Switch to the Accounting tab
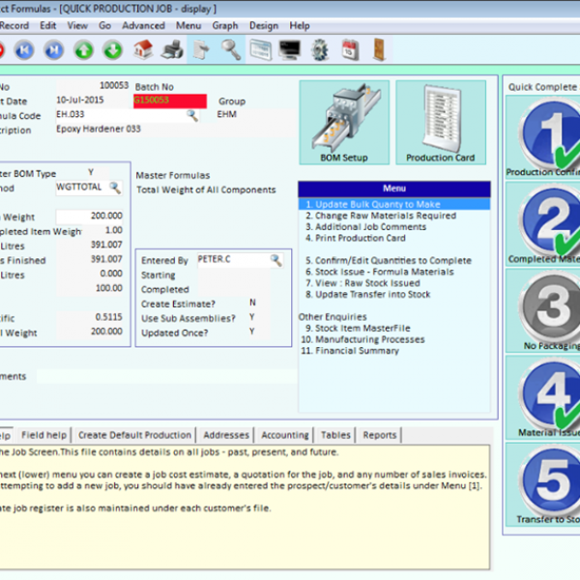 click(285, 435)
